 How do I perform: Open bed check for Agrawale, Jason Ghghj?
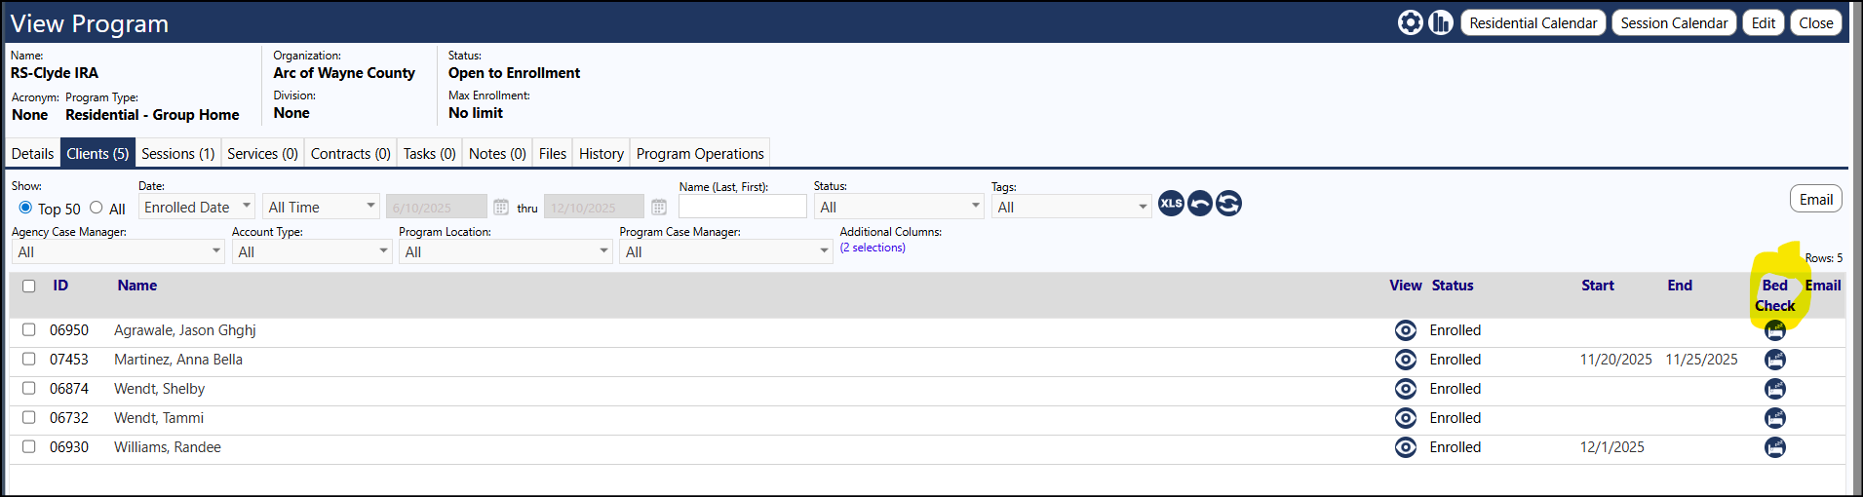click(x=1775, y=330)
